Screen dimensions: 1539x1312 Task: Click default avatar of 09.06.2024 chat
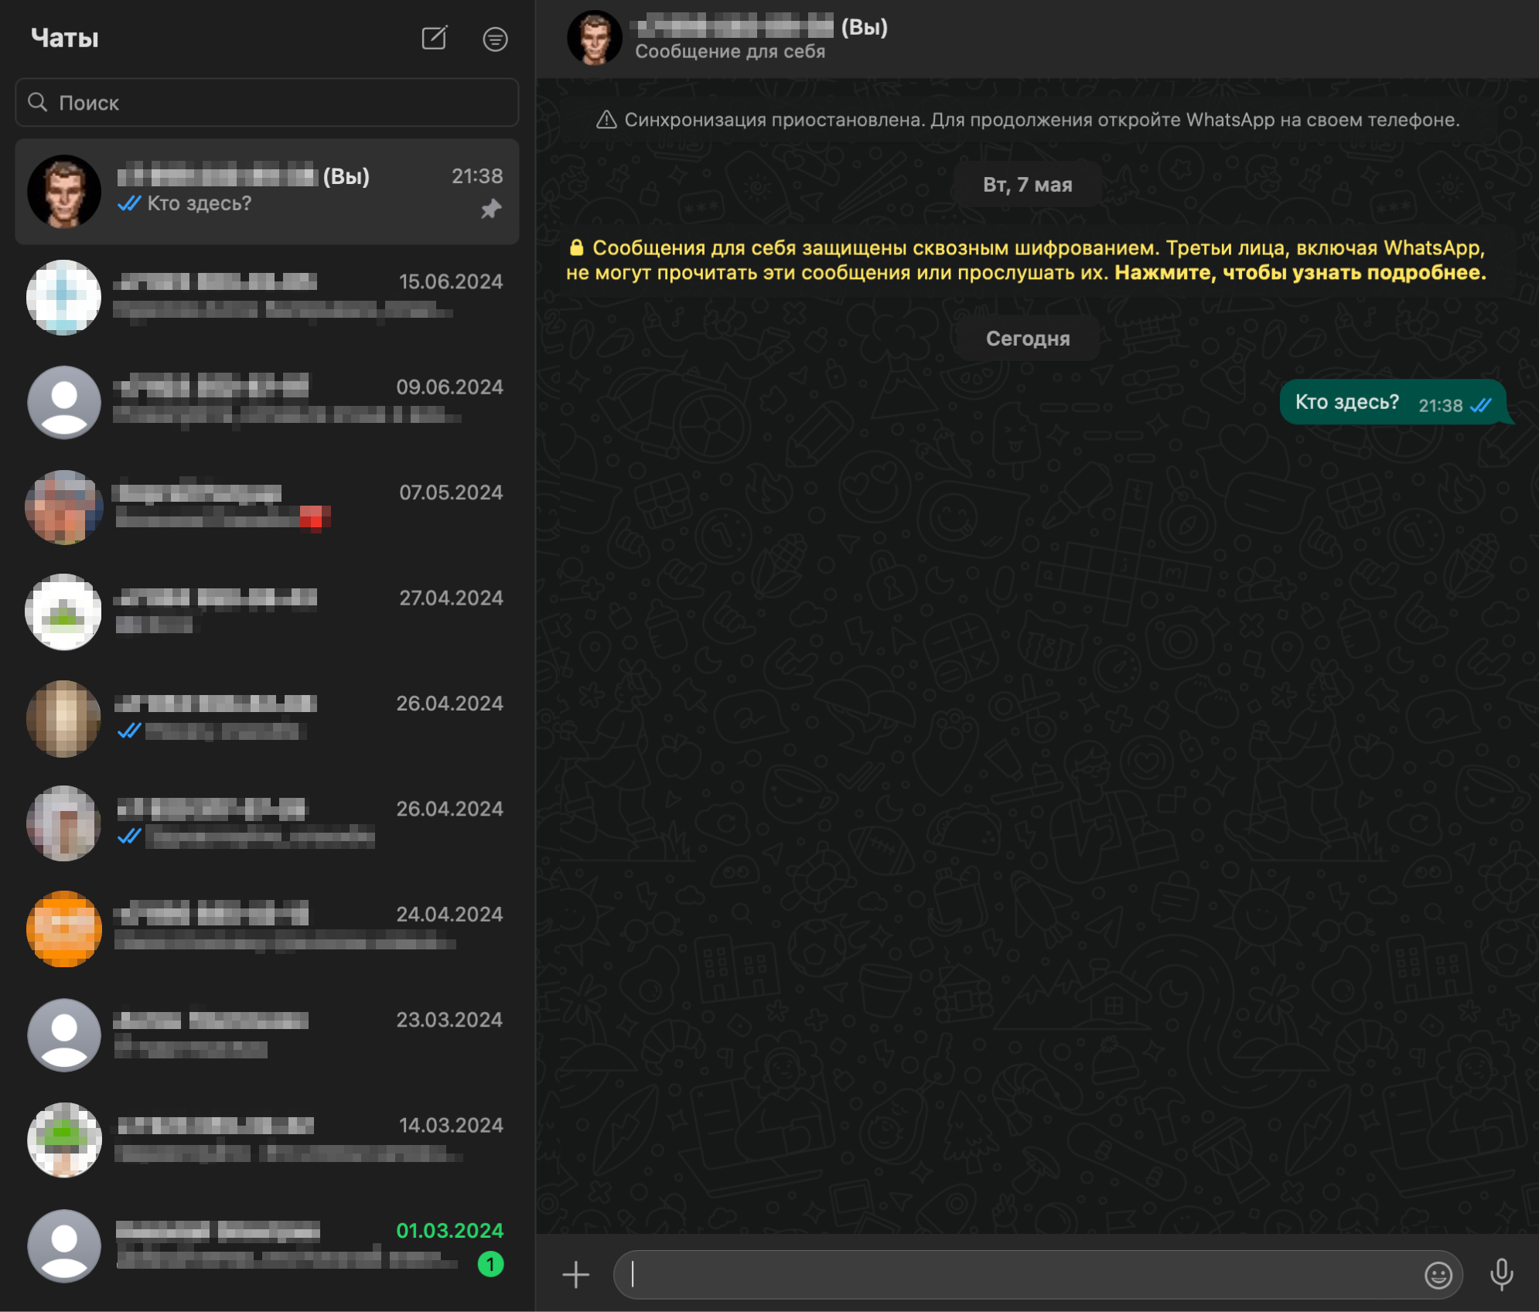[64, 403]
